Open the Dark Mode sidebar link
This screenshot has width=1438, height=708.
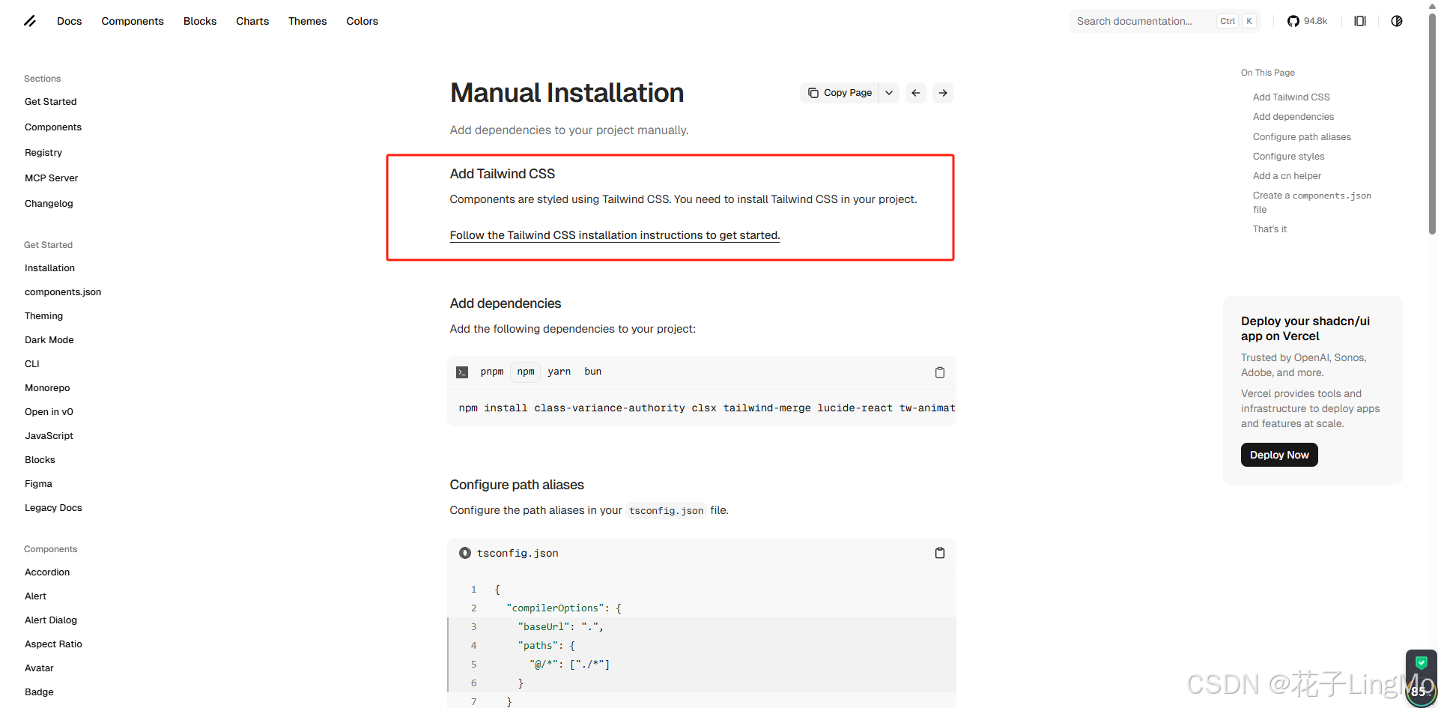coord(49,340)
